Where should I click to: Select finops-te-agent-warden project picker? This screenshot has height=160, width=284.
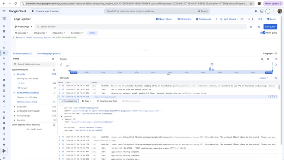click(45, 11)
